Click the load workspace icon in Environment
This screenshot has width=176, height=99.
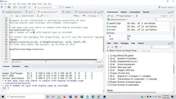pyautogui.click(x=108, y=16)
